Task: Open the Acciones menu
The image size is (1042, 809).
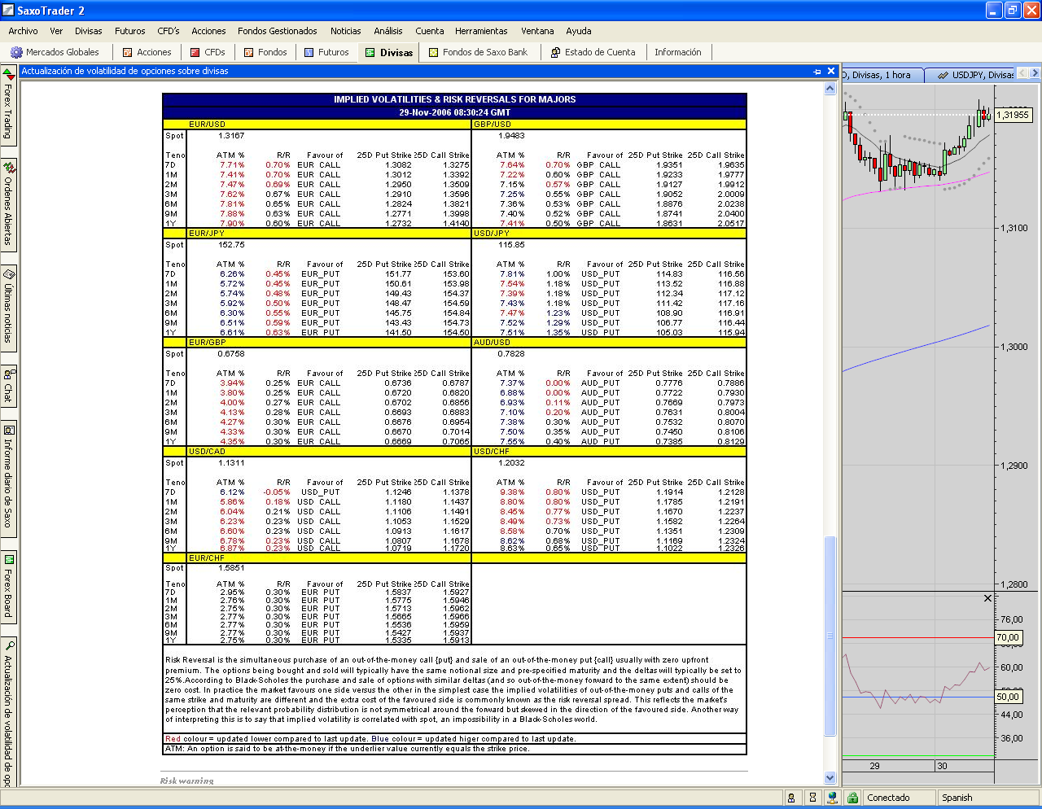Action: point(208,31)
